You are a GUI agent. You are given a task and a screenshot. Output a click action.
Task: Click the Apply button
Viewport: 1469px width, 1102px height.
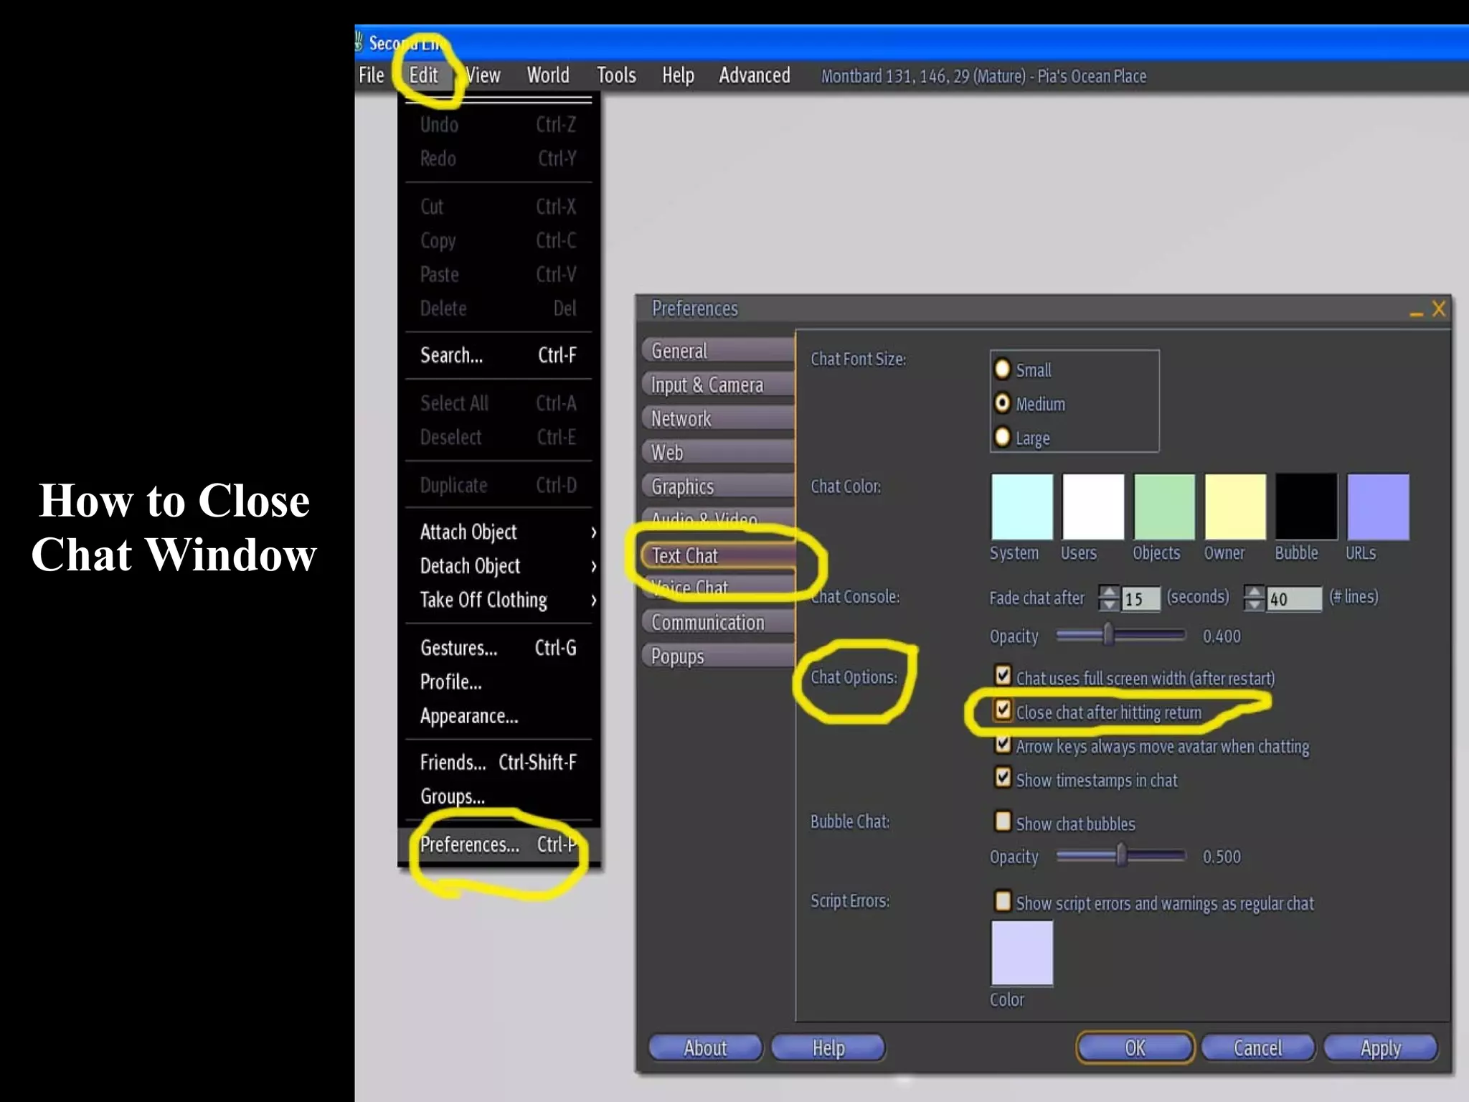click(1381, 1048)
